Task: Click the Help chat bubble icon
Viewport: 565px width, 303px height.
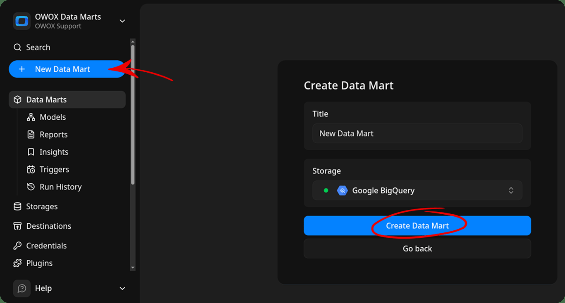Action: (22, 289)
